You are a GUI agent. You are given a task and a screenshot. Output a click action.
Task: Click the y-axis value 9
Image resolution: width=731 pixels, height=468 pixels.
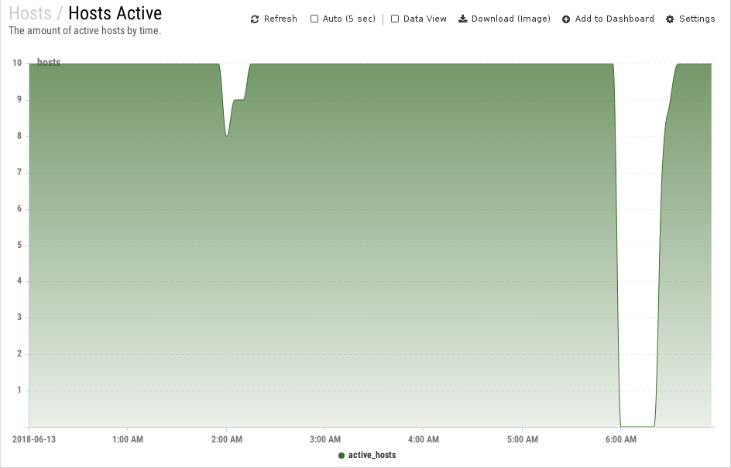(x=19, y=99)
